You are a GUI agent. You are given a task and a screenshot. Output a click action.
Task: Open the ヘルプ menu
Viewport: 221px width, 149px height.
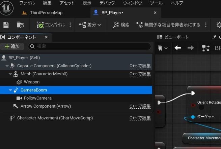177,3
